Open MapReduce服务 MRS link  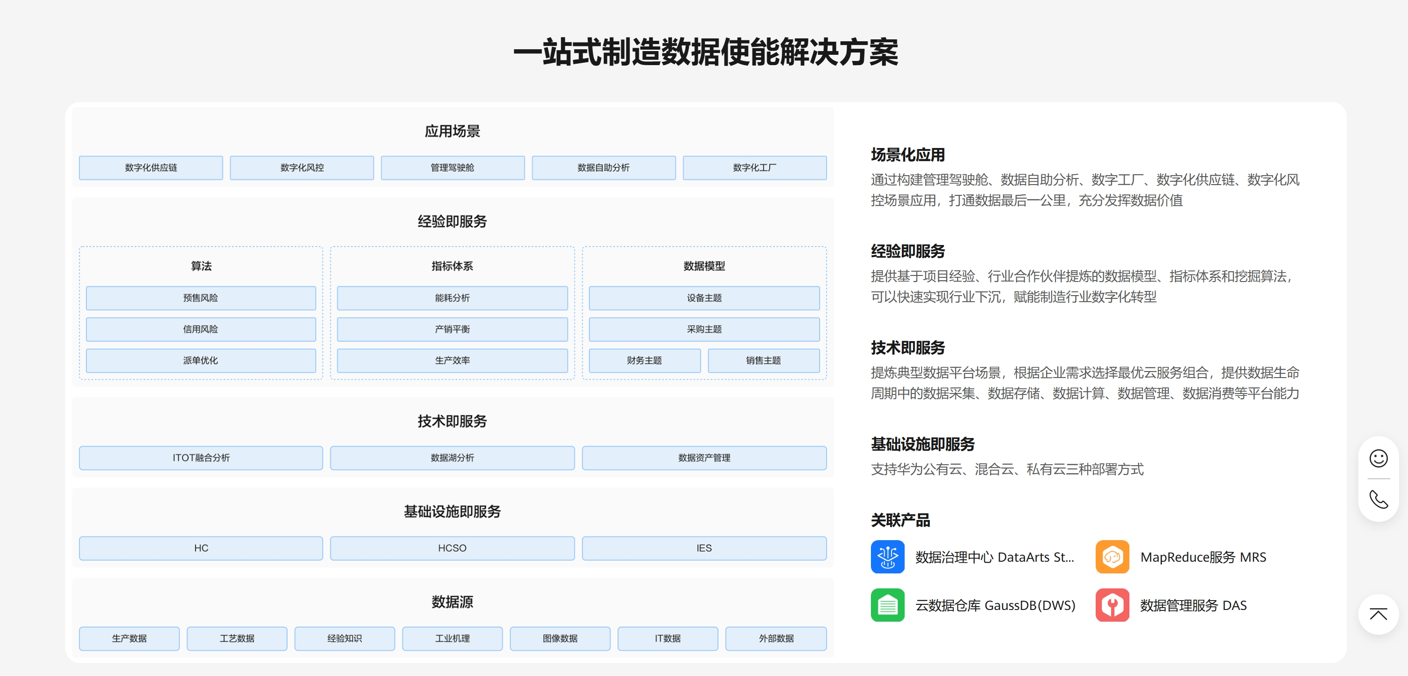1202,557
